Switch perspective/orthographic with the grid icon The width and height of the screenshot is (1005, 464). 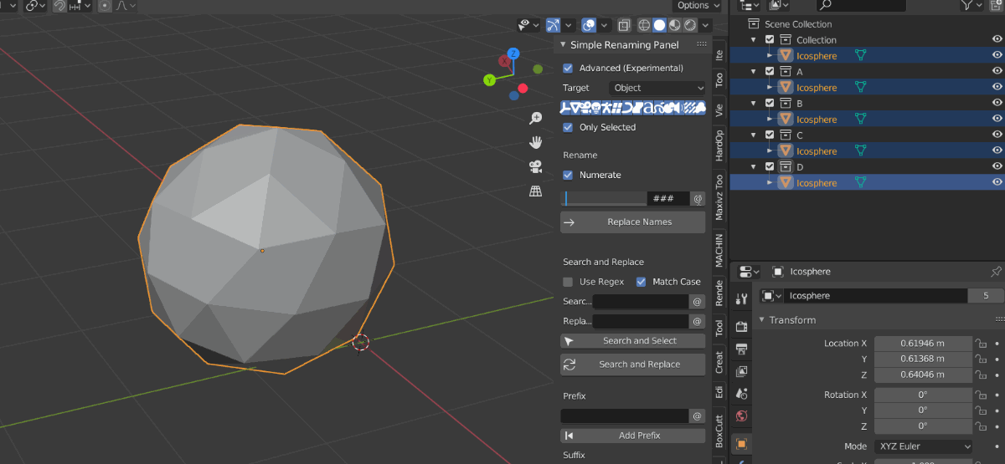[535, 191]
